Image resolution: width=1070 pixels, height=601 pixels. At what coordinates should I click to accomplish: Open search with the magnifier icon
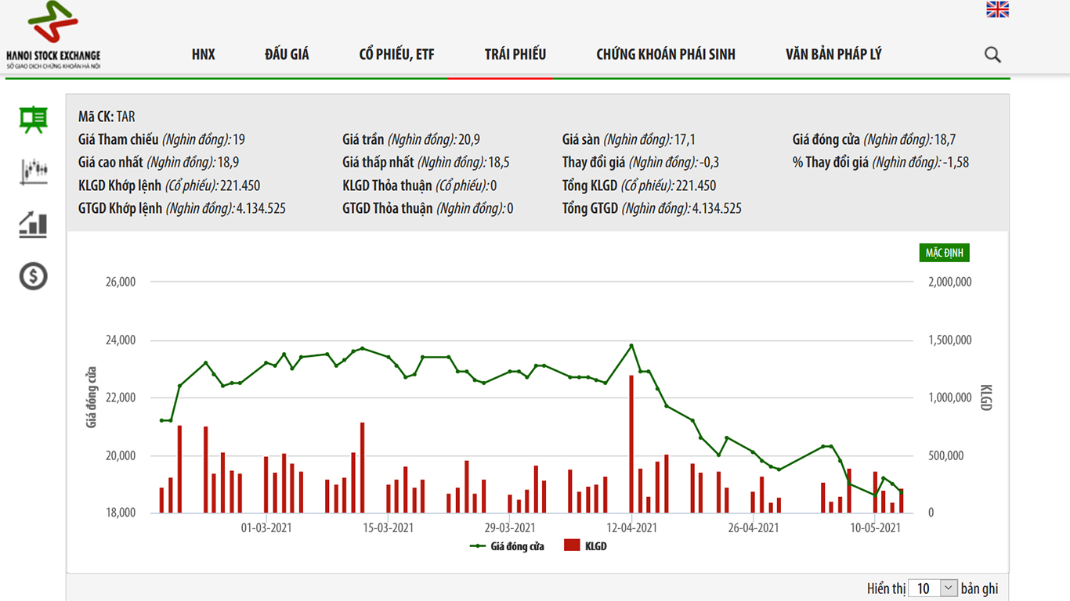pos(992,55)
